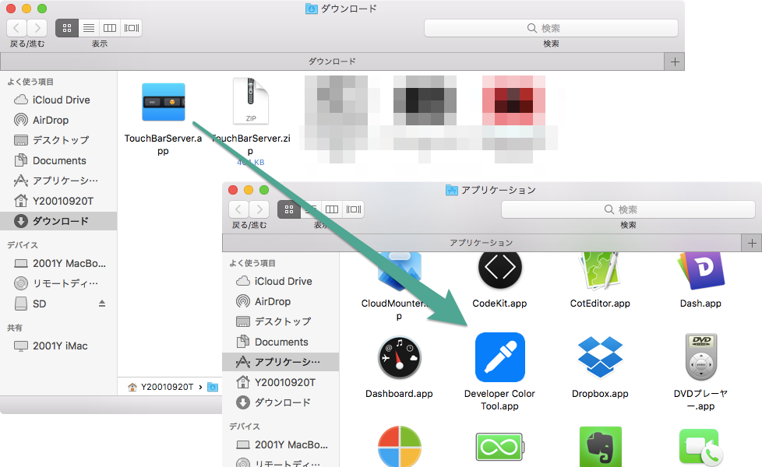Screen dimensions: 762x467
Task: Select 2001Y MacBo... device in Downloads sidebar
Action: pos(58,264)
